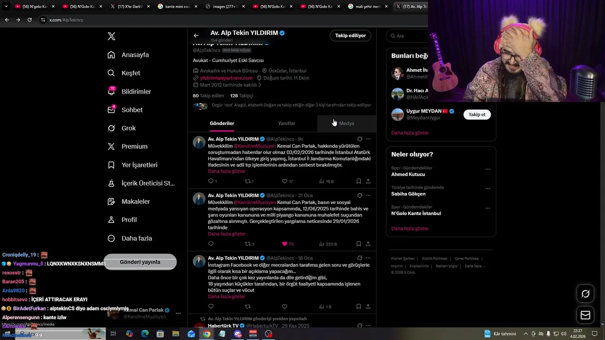Switch to Yanıtlar tab
The height and width of the screenshot is (340, 605).
(x=286, y=123)
